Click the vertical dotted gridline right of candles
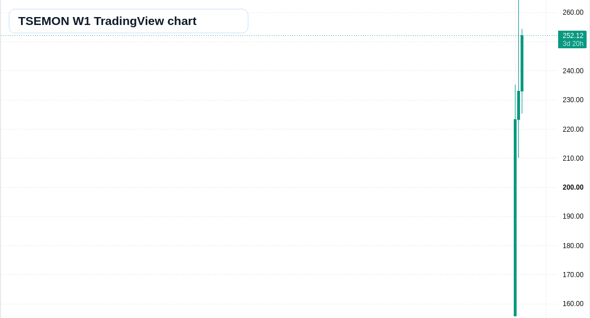This screenshot has height=318, width=590. click(546, 159)
